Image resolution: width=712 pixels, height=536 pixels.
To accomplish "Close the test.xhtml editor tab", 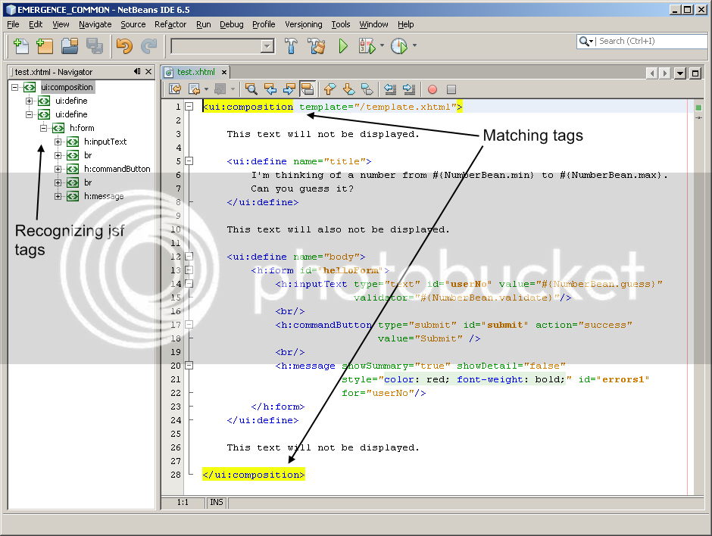I will pyautogui.click(x=224, y=72).
